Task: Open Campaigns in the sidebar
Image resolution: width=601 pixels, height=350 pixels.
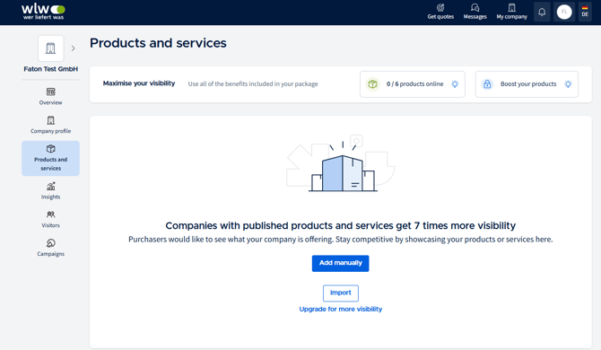Action: tap(50, 248)
